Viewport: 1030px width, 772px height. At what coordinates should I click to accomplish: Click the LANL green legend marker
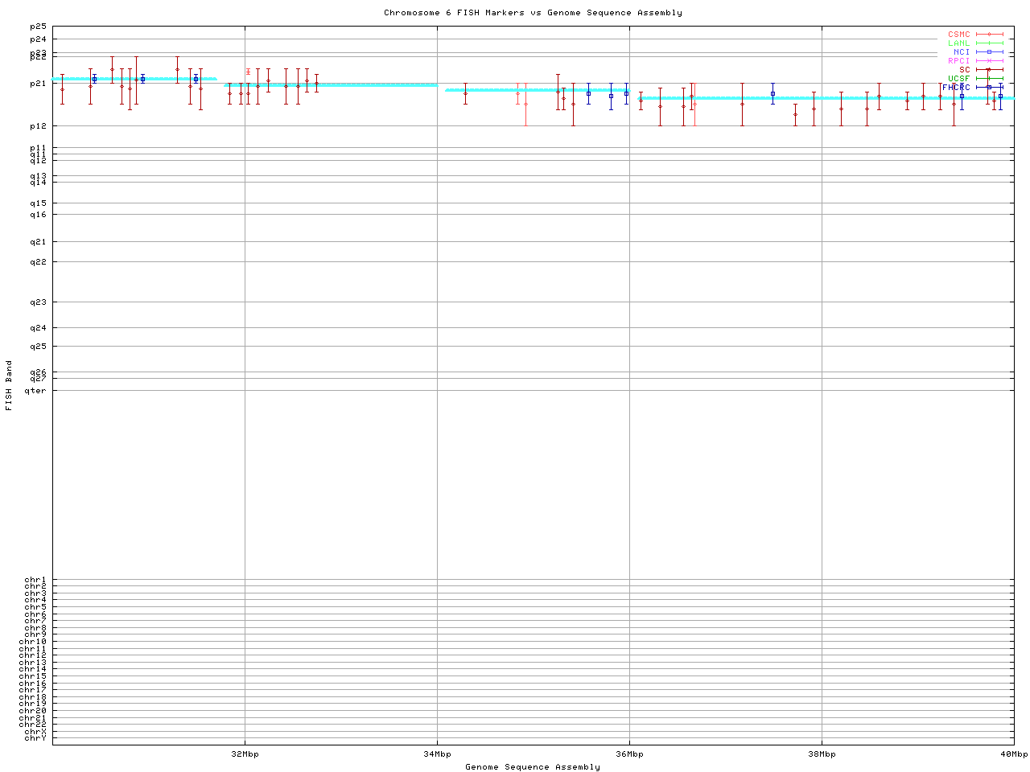coord(989,43)
